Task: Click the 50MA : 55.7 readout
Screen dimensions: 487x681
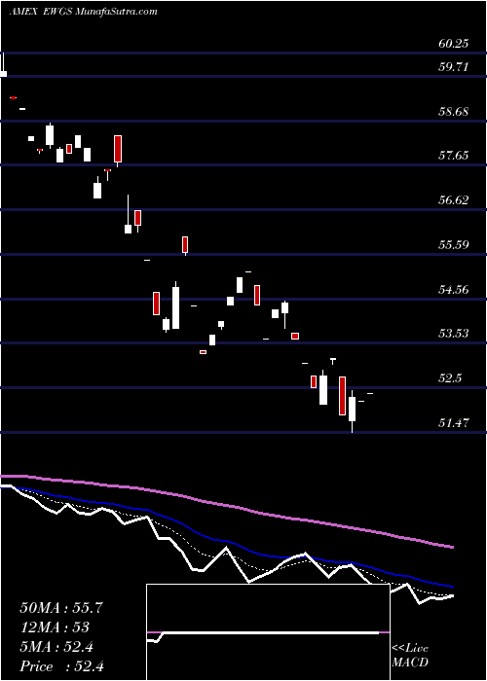Action: 61,608
